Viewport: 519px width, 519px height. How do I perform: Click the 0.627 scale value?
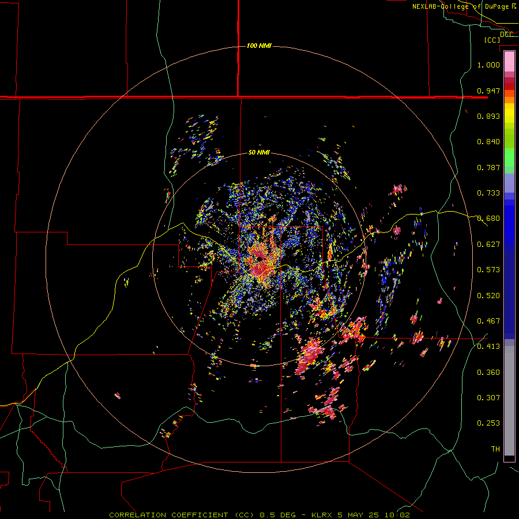(x=488, y=244)
